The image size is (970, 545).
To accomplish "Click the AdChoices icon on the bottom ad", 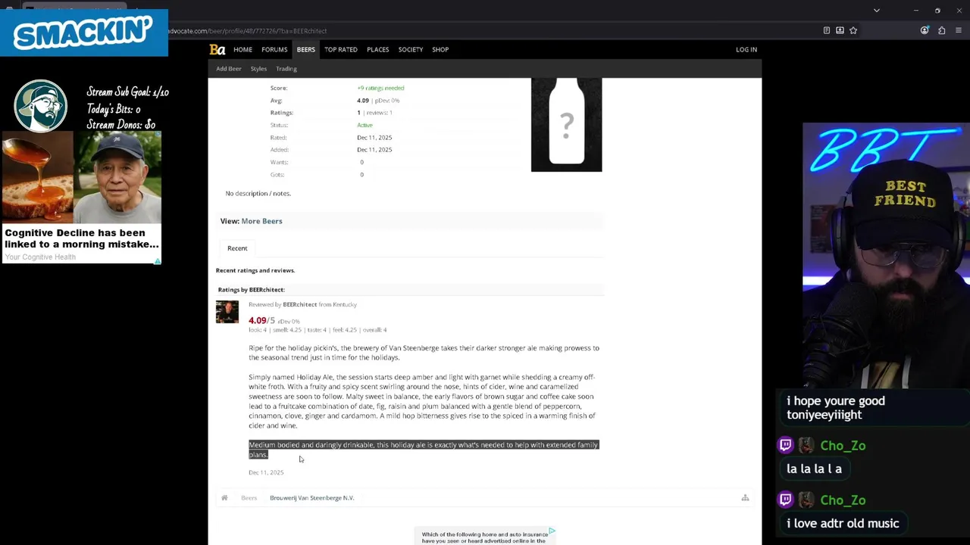I will [x=552, y=531].
